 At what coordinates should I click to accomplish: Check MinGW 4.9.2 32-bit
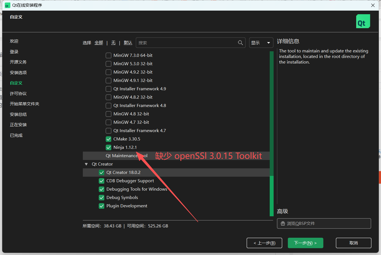[x=108, y=72]
